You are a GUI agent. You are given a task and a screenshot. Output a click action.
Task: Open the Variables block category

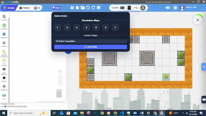pyautogui.click(x=4, y=27)
